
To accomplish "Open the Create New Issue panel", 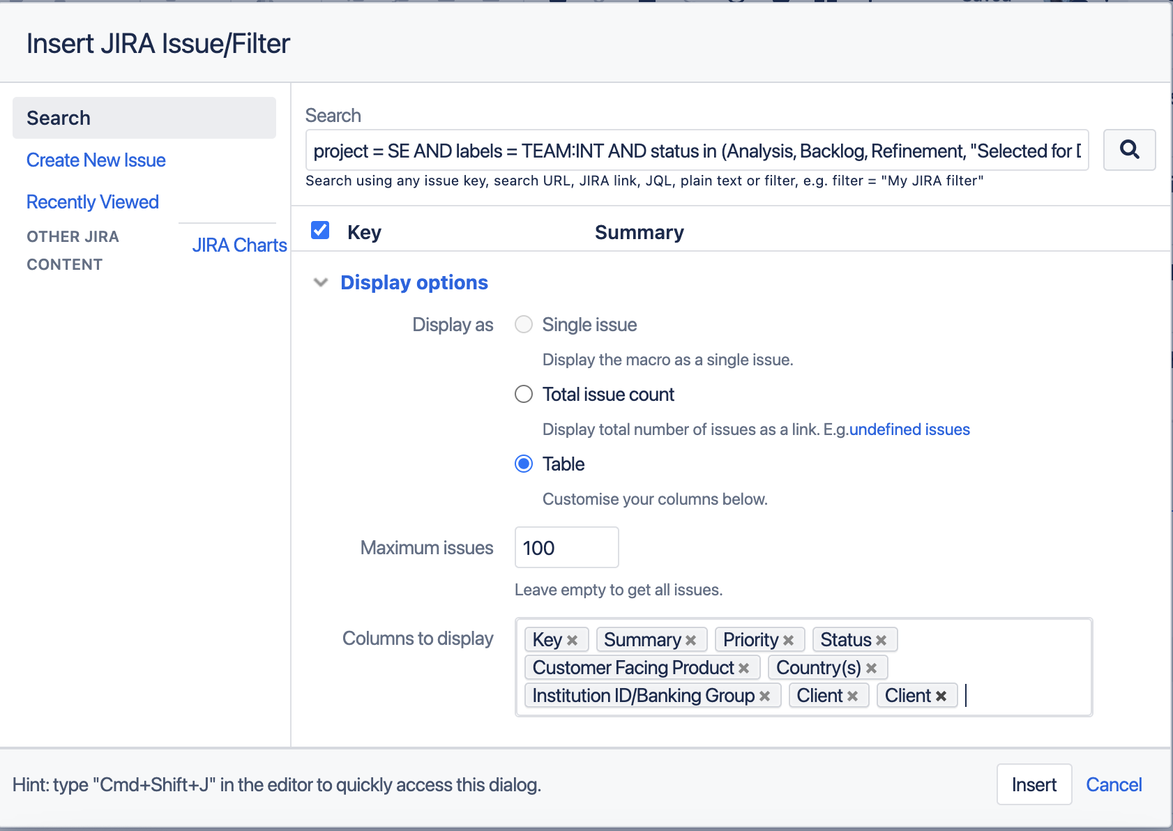I will (96, 160).
